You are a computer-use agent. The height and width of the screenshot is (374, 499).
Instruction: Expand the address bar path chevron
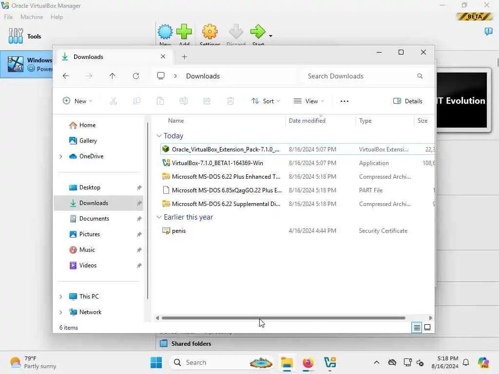(175, 76)
